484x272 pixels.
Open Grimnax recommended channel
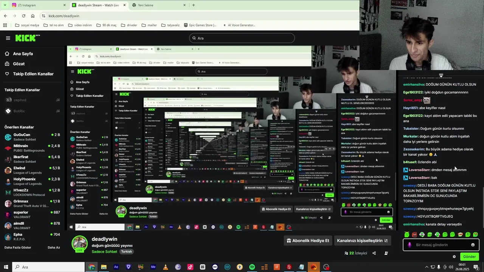(32, 203)
